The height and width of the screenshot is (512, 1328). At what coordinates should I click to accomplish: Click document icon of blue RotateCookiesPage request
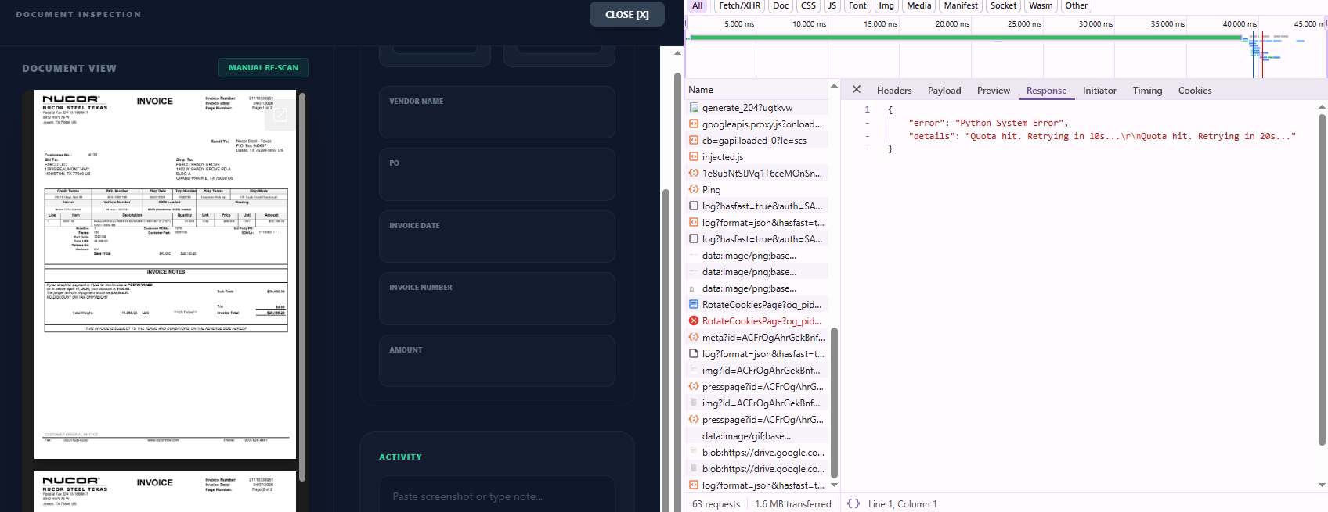tap(694, 305)
